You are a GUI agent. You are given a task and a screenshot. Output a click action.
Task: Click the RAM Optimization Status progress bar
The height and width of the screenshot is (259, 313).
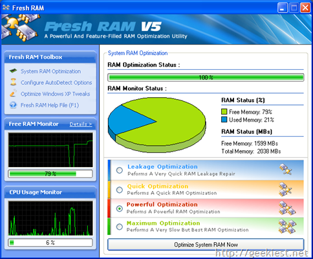(206, 78)
